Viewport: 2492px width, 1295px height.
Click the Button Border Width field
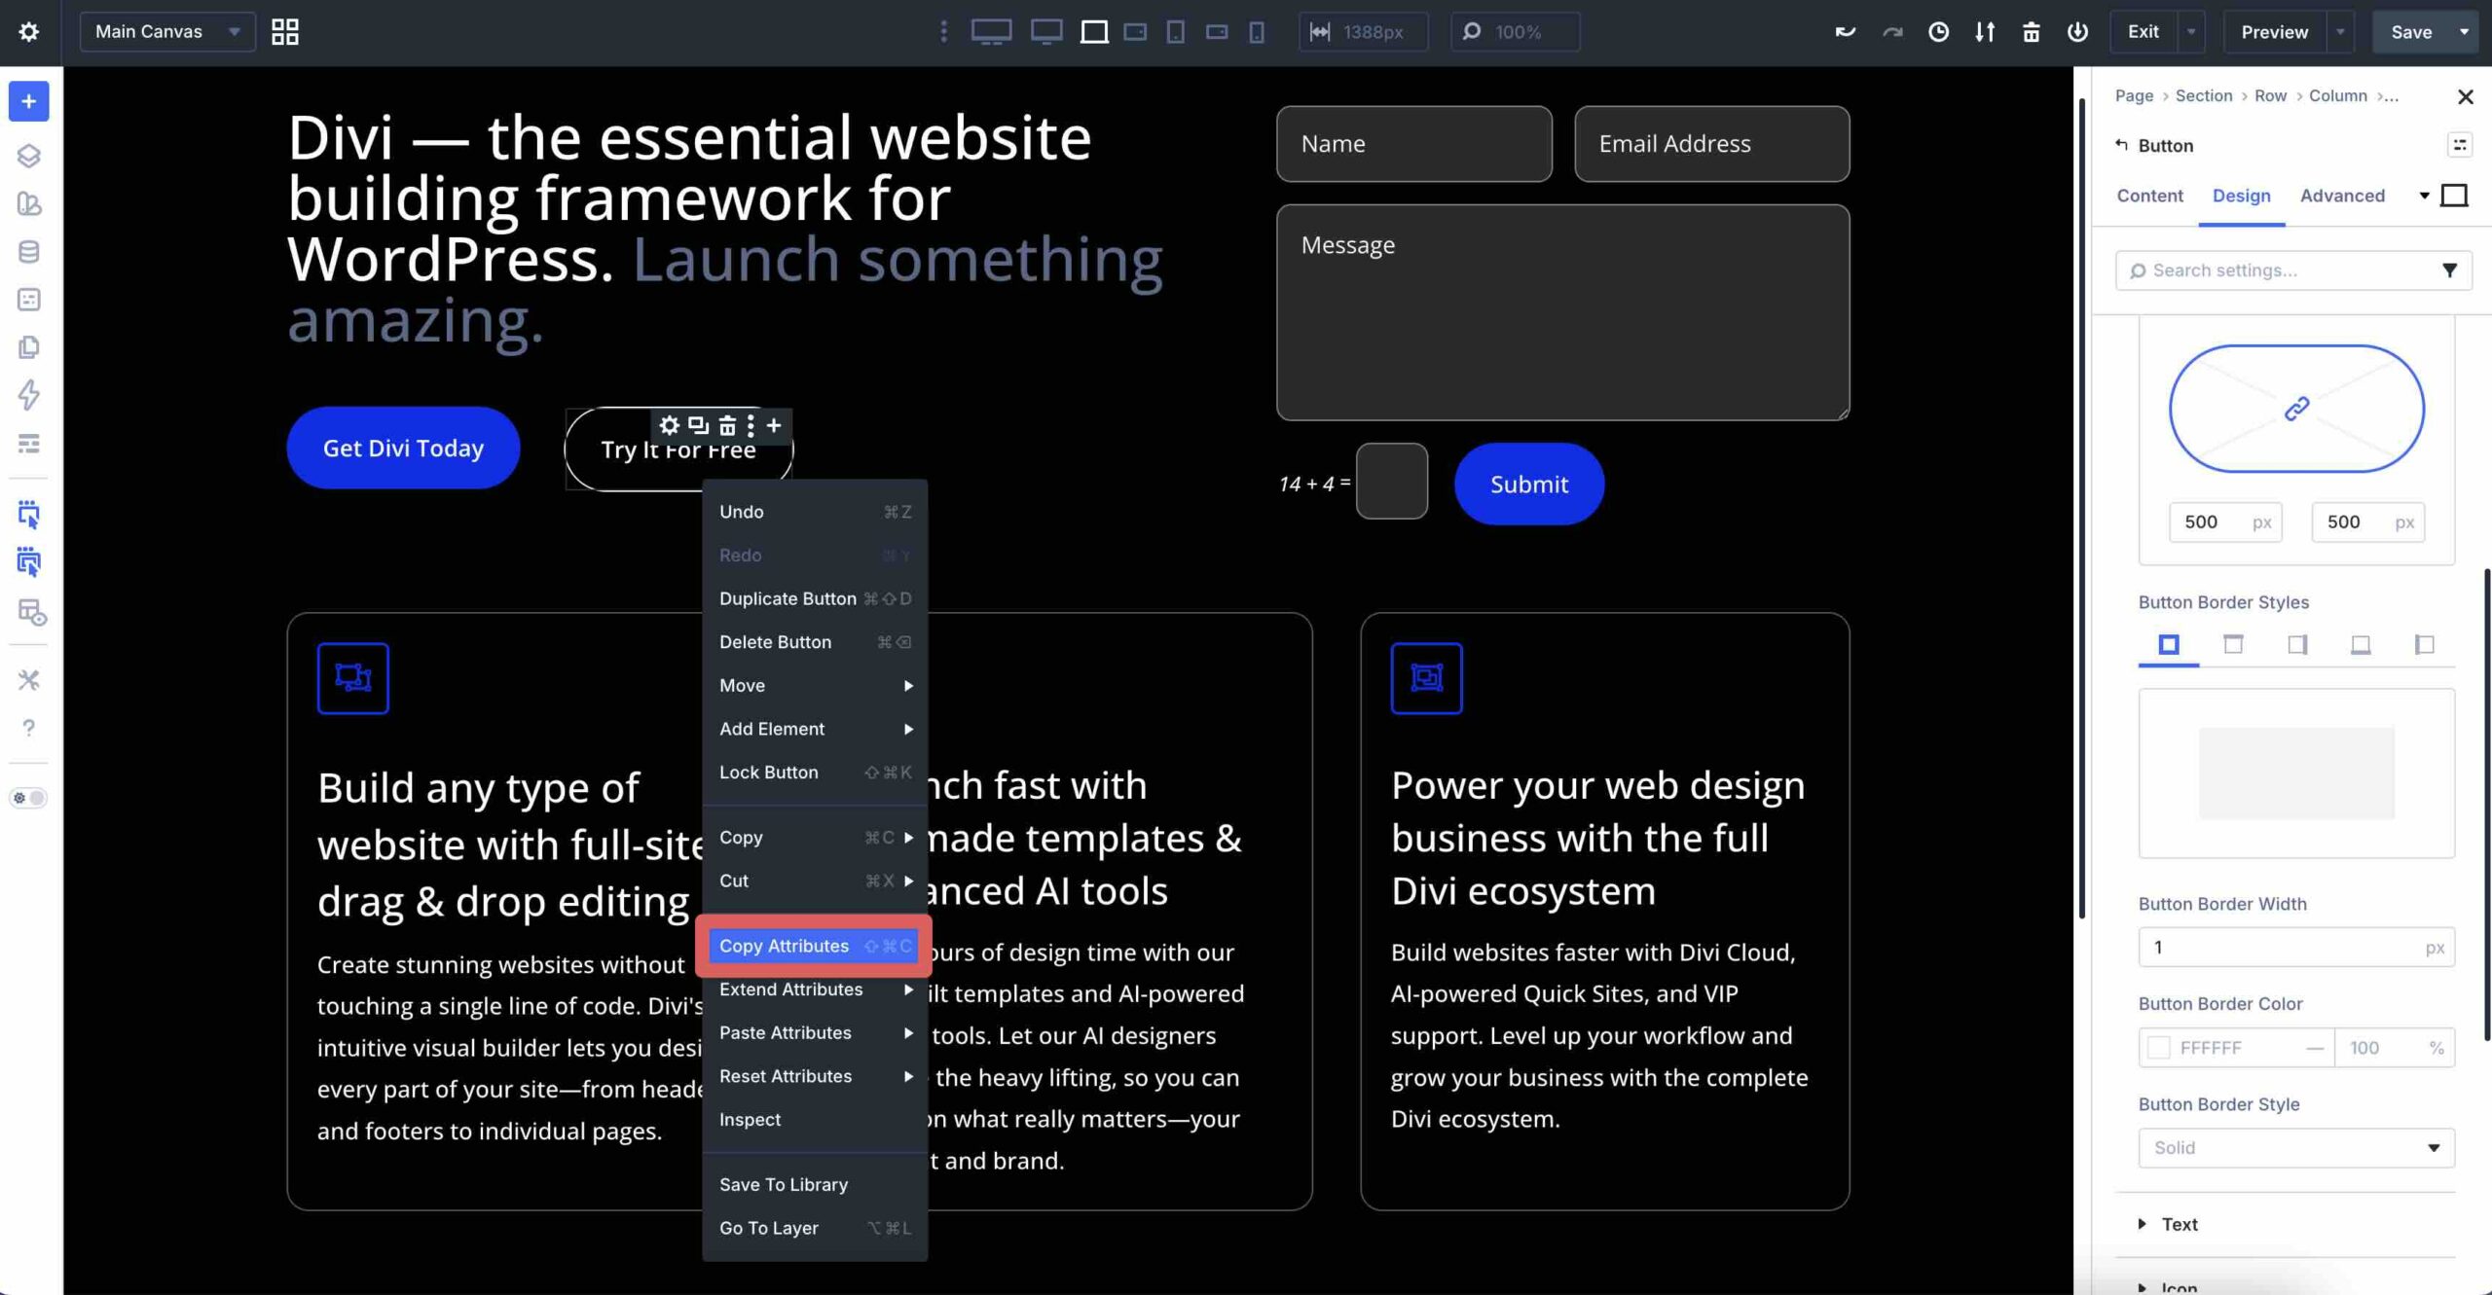(x=2296, y=948)
